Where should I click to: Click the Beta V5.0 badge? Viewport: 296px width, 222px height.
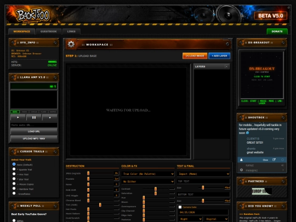[x=271, y=16]
